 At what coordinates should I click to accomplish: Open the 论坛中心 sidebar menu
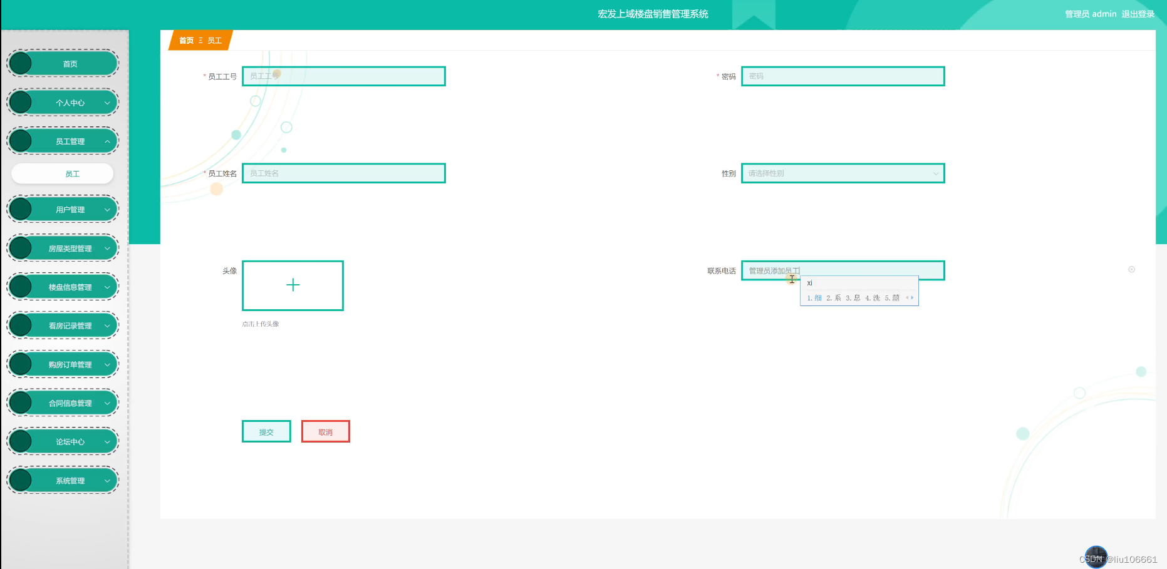pos(63,442)
